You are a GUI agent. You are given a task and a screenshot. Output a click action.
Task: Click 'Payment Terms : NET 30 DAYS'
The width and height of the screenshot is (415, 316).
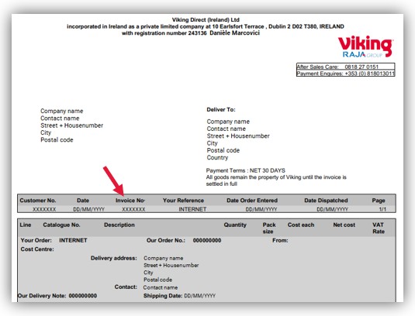[x=246, y=170]
